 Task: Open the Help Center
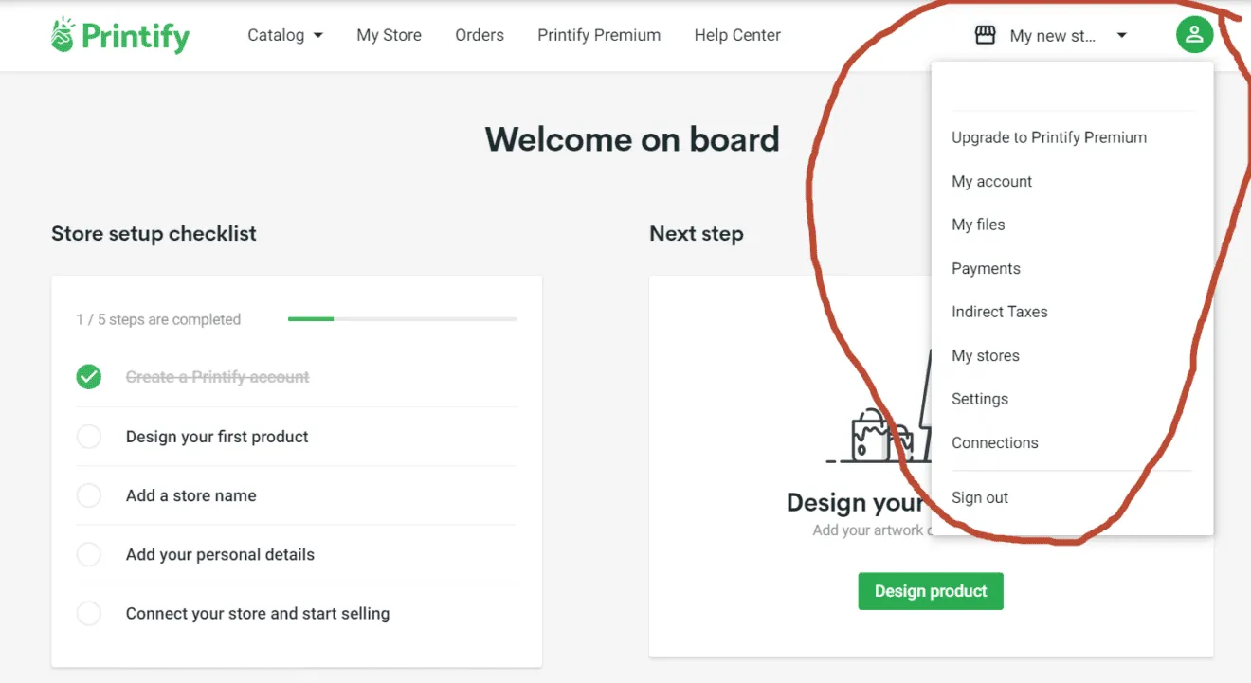coord(737,35)
